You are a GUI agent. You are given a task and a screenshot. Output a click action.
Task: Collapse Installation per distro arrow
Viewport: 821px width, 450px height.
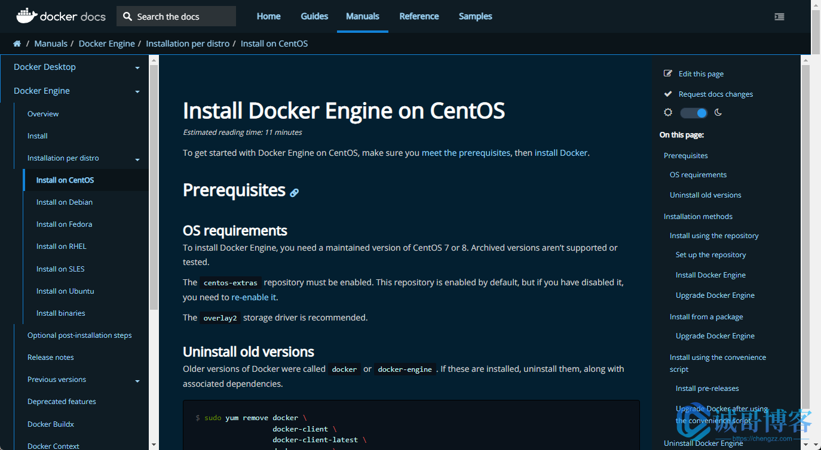137,159
